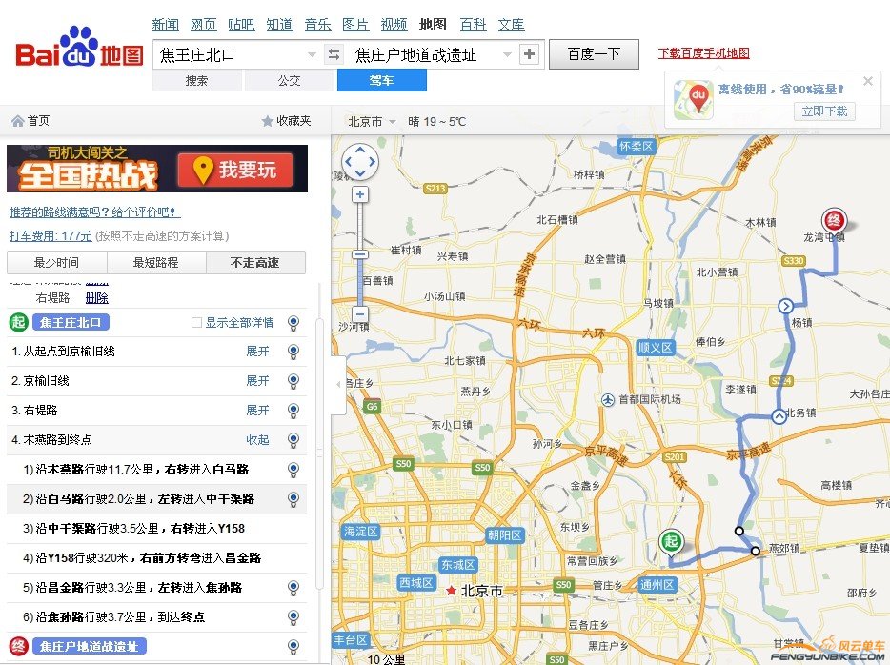Switch route preference to 最少时间

click(56, 262)
